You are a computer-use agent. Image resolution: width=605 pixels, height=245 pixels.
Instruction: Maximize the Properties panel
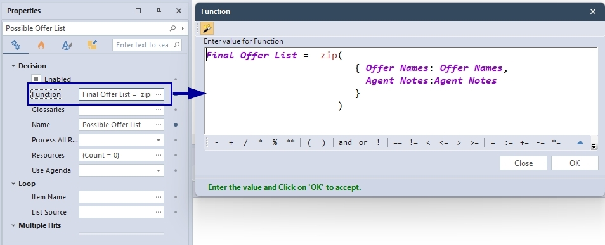(138, 11)
